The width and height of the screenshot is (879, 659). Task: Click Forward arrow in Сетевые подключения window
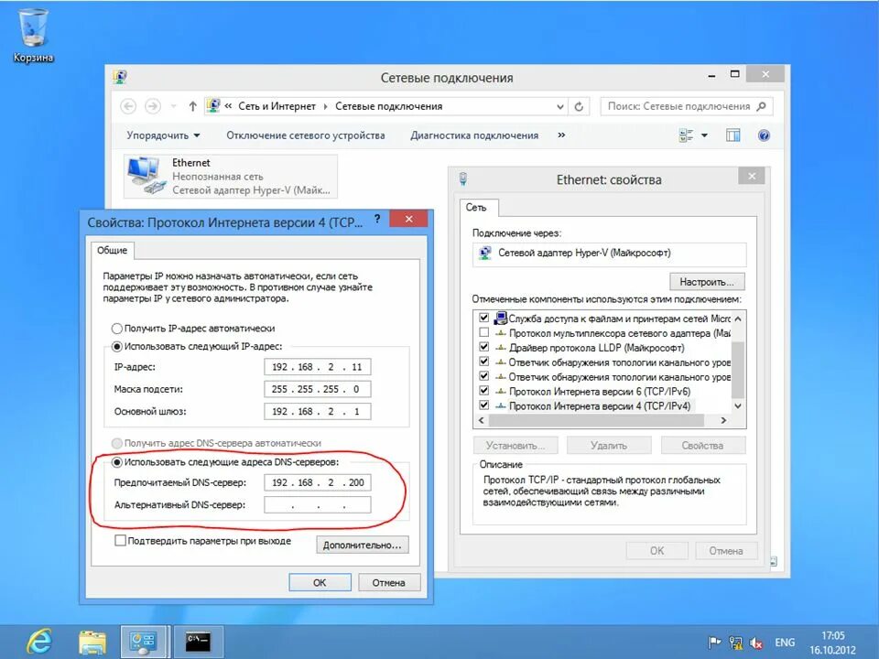pos(153,106)
